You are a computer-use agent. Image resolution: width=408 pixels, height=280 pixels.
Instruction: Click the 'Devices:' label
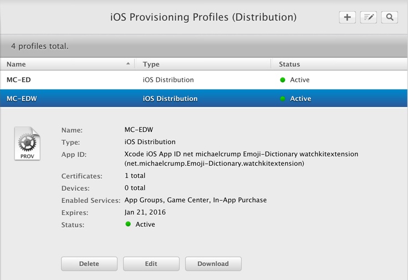click(x=75, y=189)
